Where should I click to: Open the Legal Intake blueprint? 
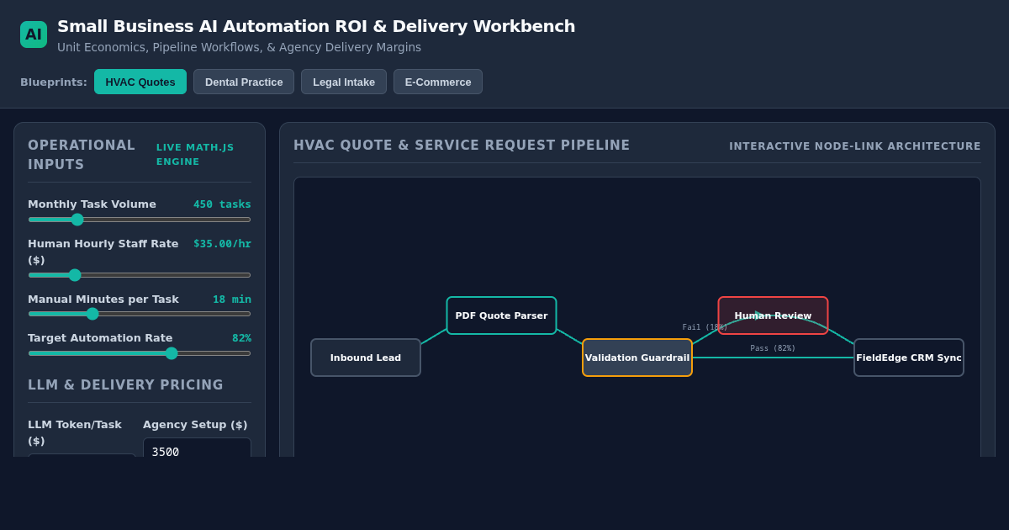click(344, 82)
